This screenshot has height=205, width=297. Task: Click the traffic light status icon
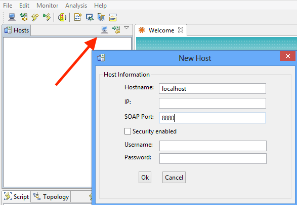(62, 17)
